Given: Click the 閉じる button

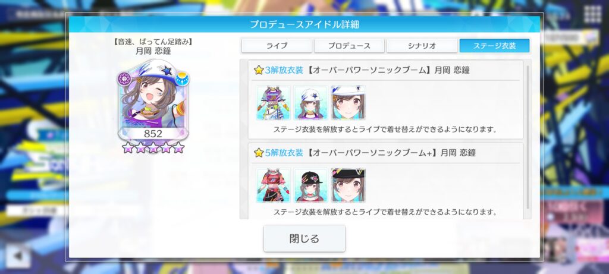Looking at the screenshot, I should [304, 238].
